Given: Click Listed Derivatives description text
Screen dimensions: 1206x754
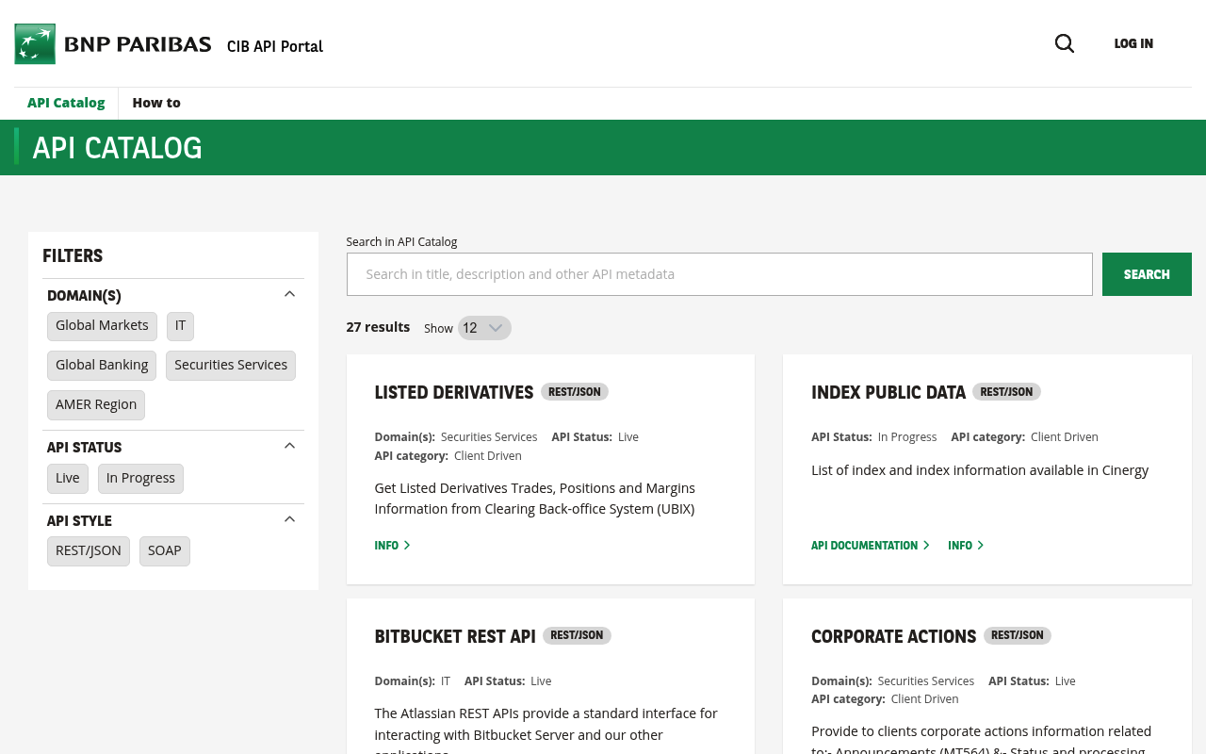Looking at the screenshot, I should (x=535, y=499).
